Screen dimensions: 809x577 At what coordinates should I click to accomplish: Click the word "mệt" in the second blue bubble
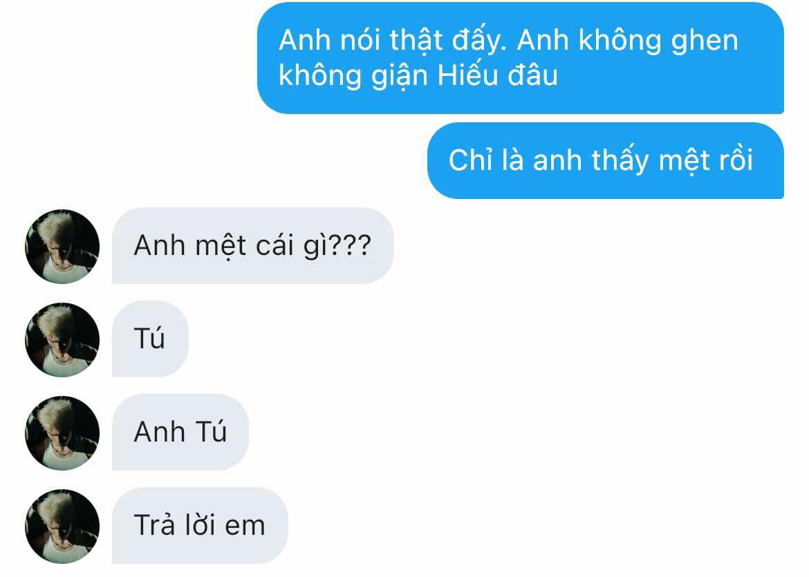tap(680, 160)
